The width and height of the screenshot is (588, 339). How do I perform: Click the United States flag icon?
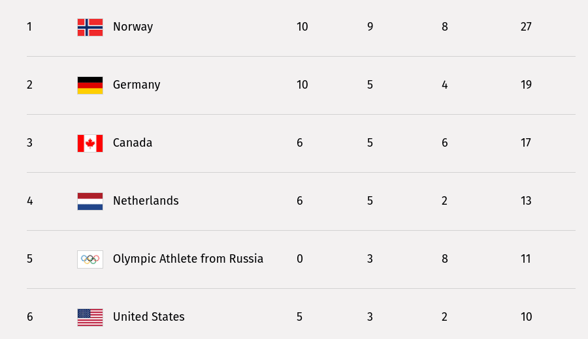pyautogui.click(x=90, y=317)
